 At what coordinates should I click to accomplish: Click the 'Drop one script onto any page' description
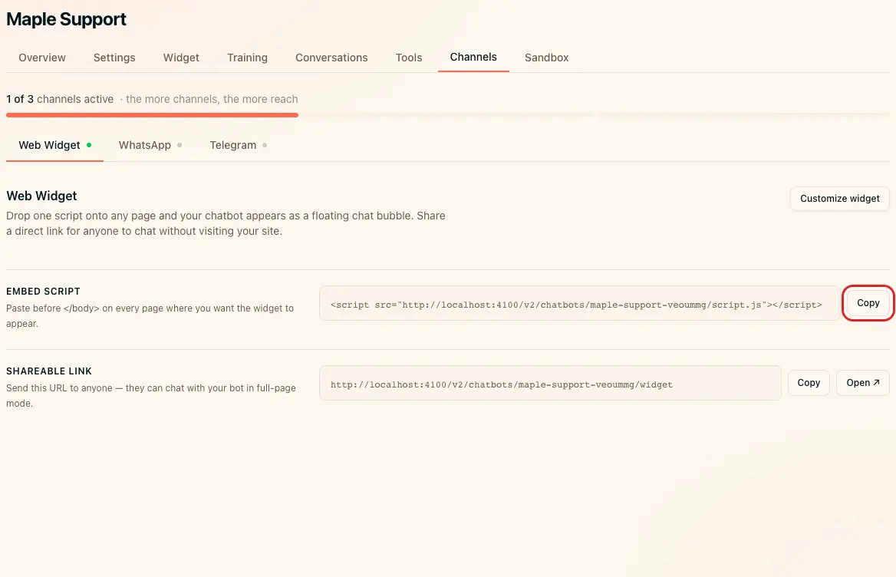(226, 223)
